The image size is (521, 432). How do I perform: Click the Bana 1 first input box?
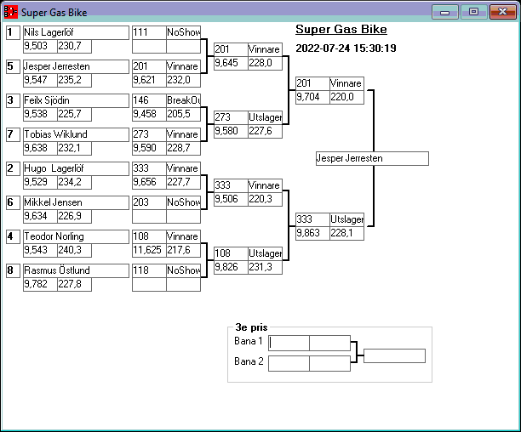coord(289,343)
